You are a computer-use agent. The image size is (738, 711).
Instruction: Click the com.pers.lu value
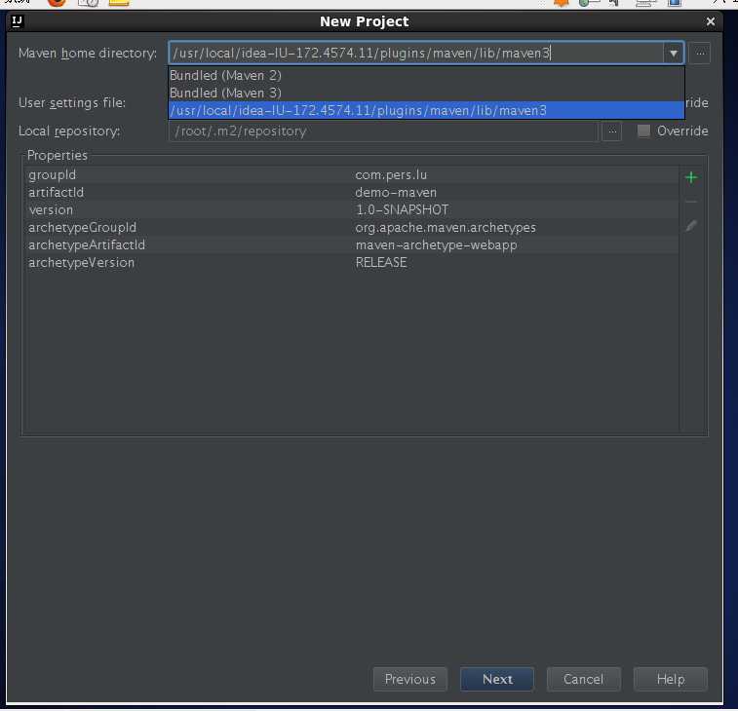coord(391,175)
